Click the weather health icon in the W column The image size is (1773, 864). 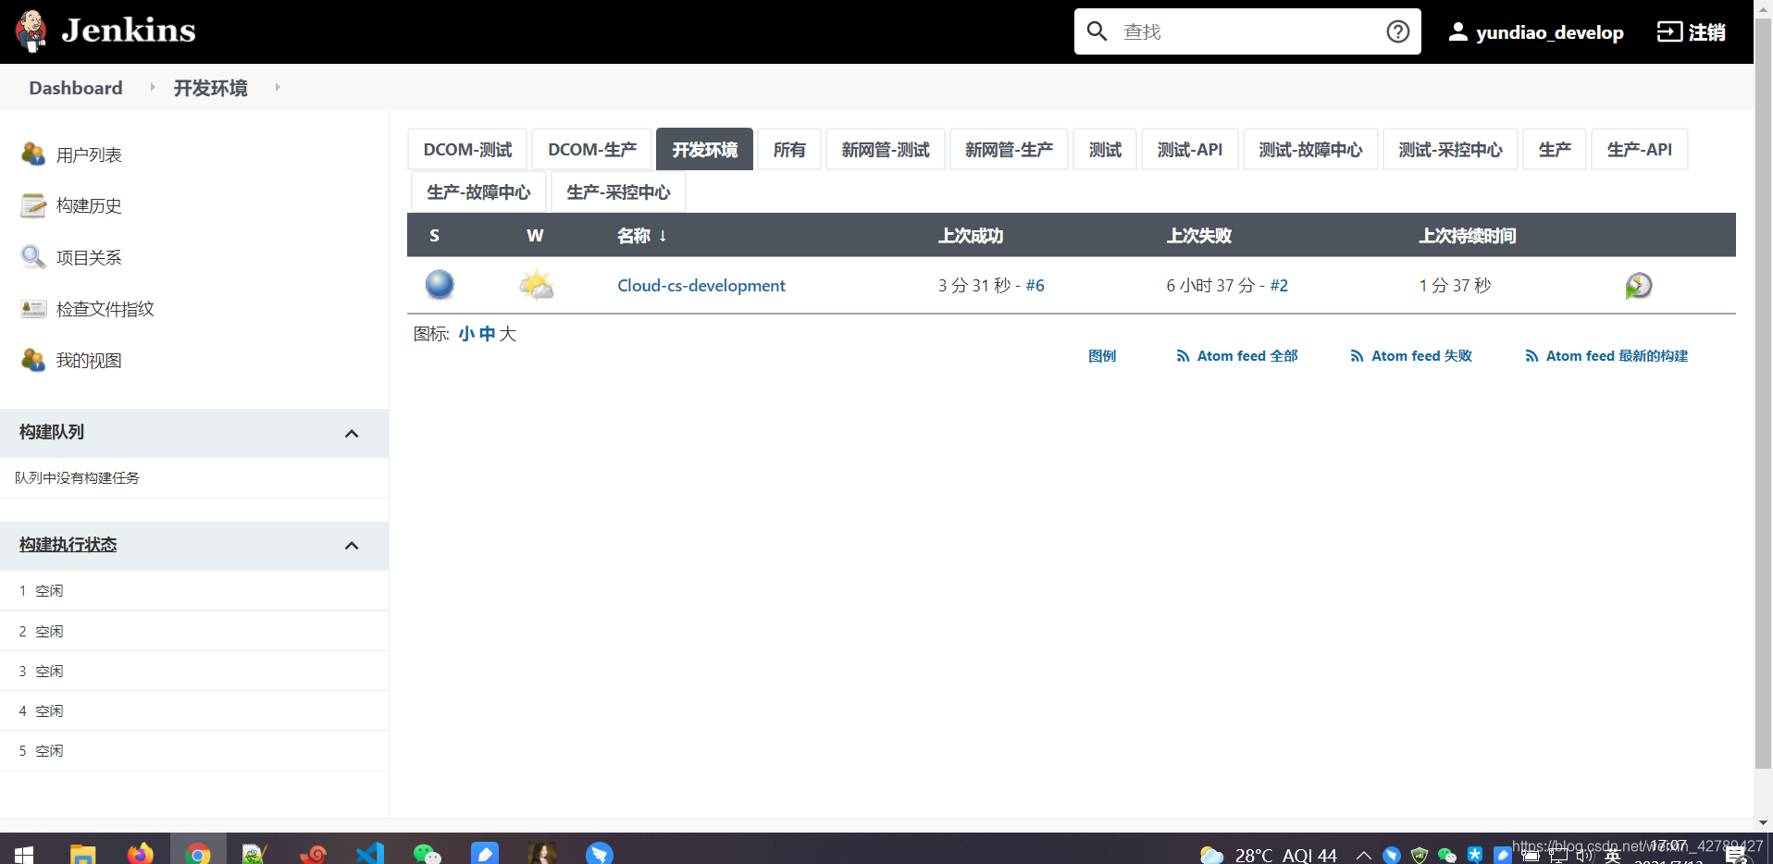(536, 285)
